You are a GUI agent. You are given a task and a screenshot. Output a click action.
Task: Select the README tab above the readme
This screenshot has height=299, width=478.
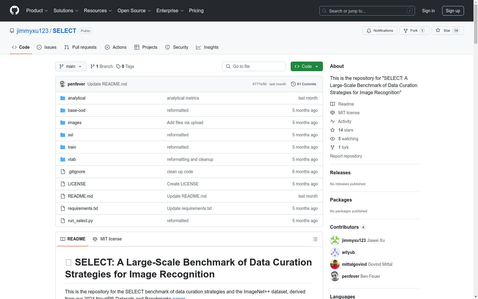tap(73, 239)
